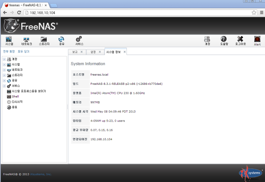Click the 192.168.10.104 value in the table
Image resolution: width=265 pixels, height=182 pixels.
click(x=101, y=139)
